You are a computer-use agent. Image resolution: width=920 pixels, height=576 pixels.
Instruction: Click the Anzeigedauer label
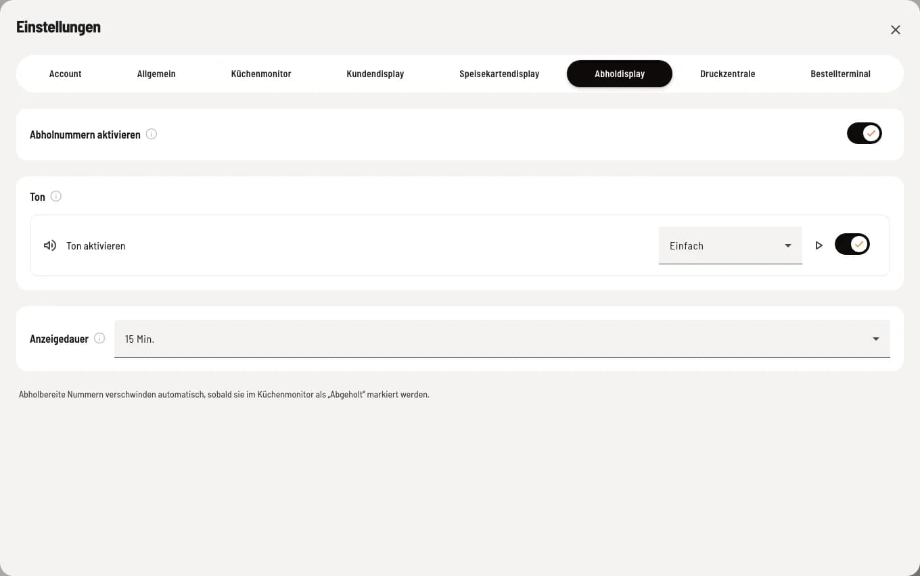(60, 339)
